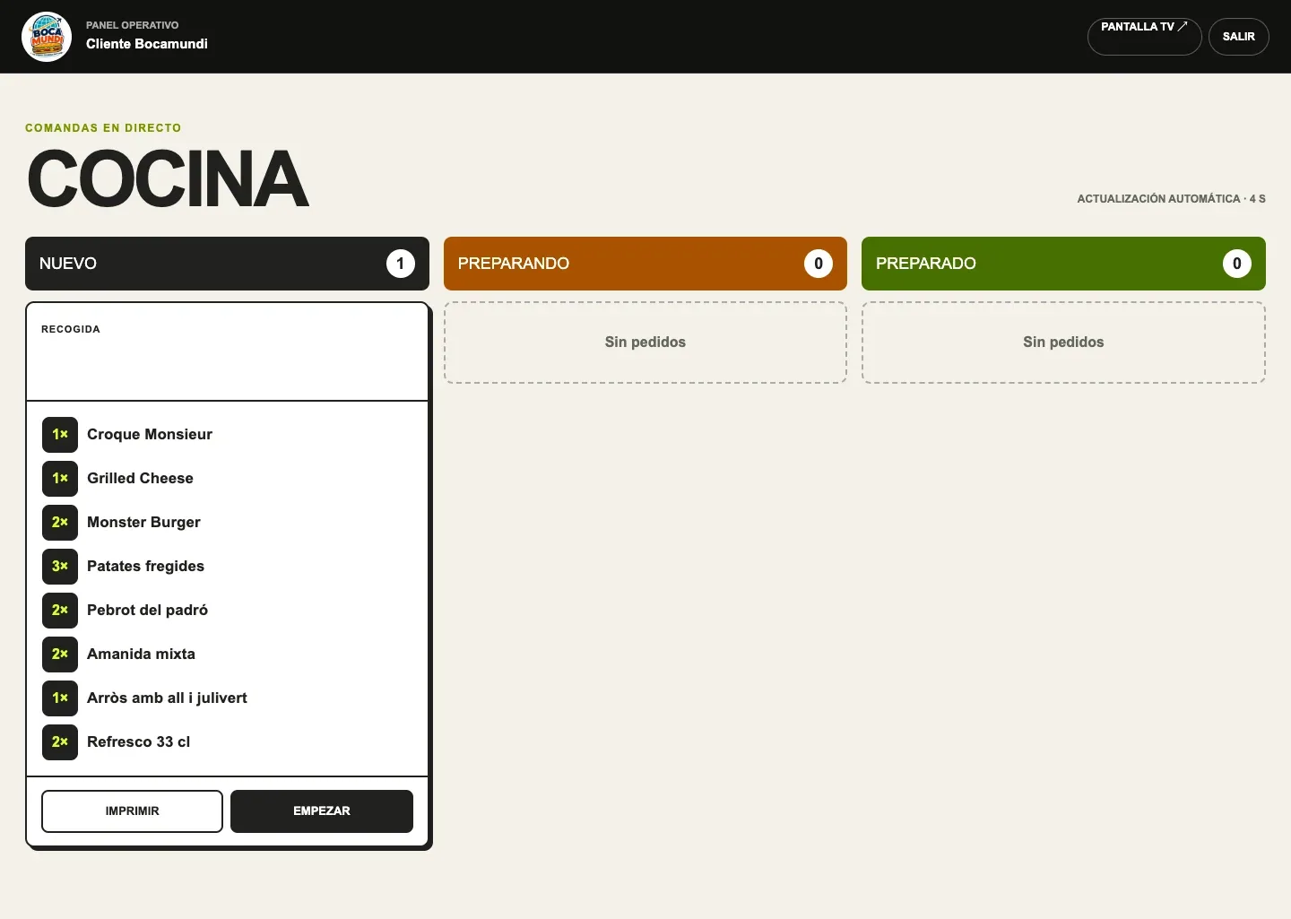Click Sin pedidos under PREPARADO
Screen dimensions: 1291x919
(x=1063, y=342)
